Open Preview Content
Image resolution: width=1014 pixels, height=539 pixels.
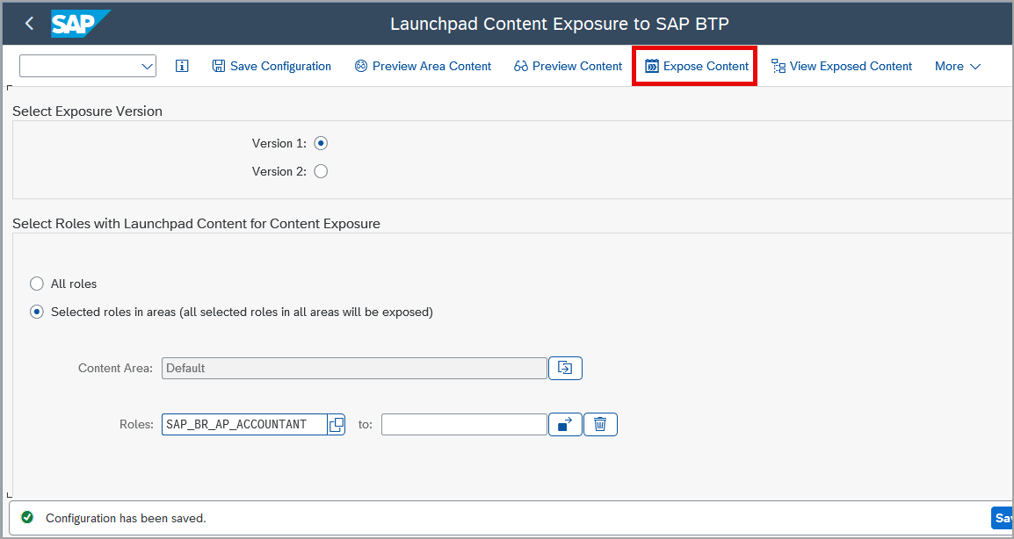568,66
